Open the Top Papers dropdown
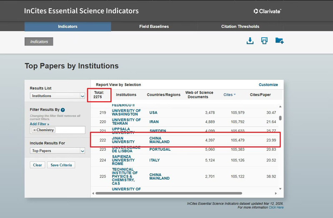This screenshot has width=333, height=218. [58, 151]
